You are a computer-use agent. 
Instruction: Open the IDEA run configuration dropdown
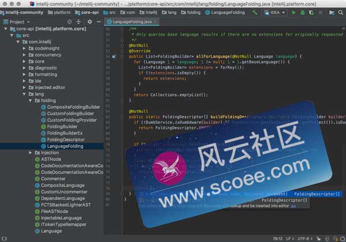276,12
